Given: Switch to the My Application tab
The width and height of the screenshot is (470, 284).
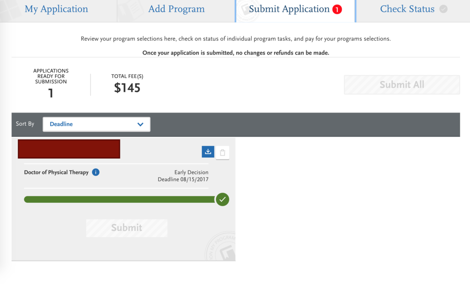Looking at the screenshot, I should (56, 9).
